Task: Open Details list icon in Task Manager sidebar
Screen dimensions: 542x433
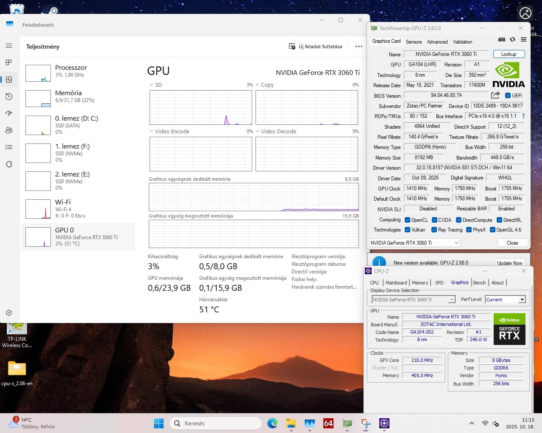Action: tap(9, 147)
